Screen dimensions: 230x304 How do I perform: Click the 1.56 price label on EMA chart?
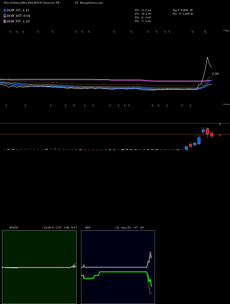pos(215,74)
